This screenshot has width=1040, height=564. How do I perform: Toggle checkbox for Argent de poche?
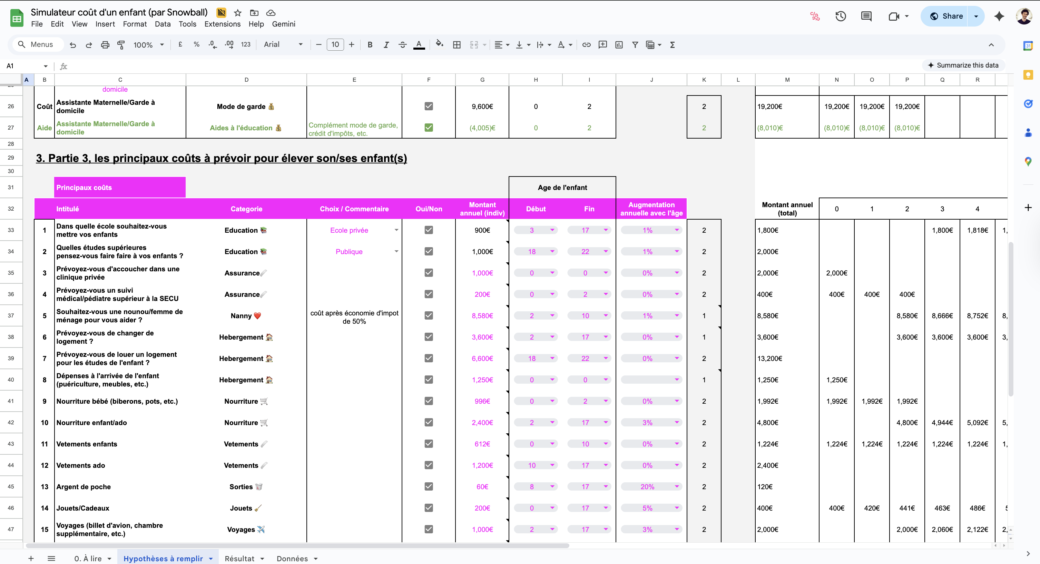pyautogui.click(x=428, y=486)
